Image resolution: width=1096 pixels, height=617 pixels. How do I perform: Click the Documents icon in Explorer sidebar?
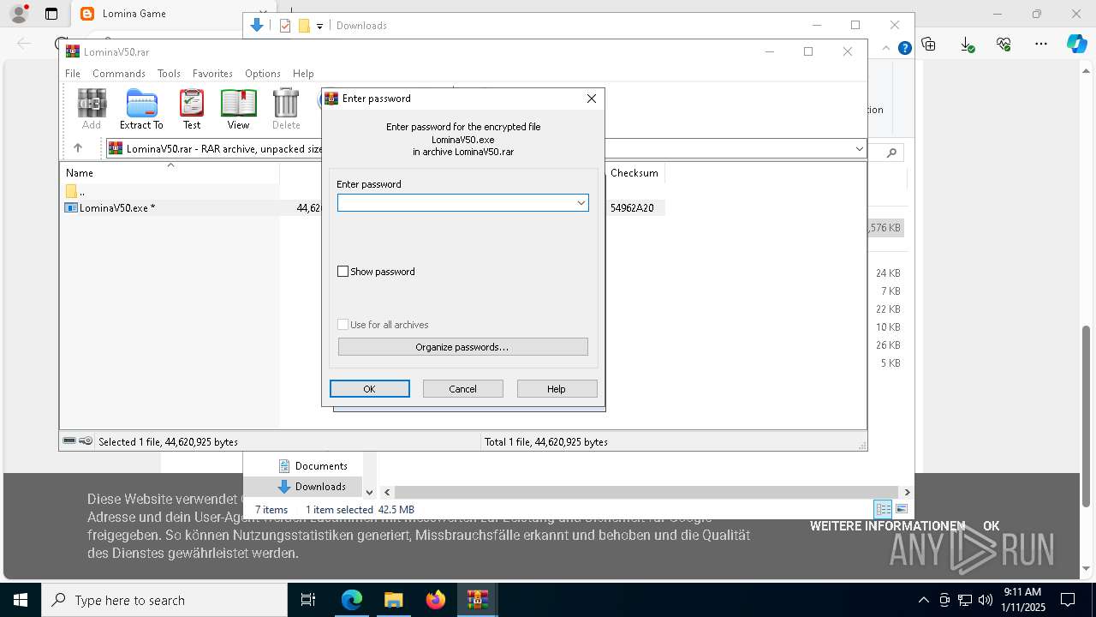[284, 466]
